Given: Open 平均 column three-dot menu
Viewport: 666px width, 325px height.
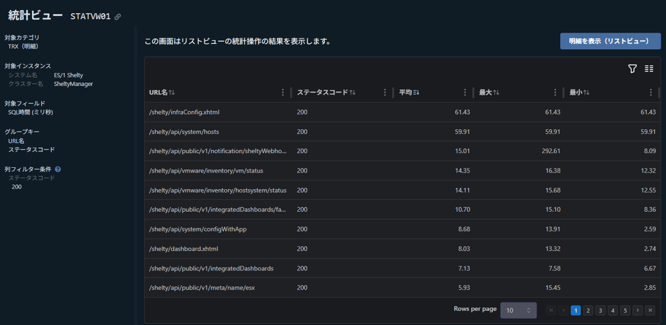Looking at the screenshot, I should tap(465, 93).
